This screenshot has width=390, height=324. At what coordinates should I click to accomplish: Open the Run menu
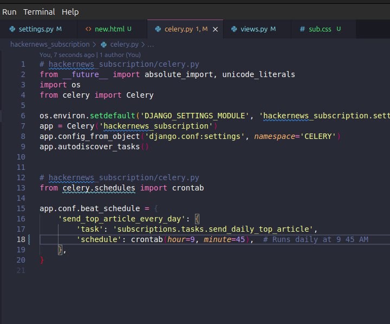click(x=9, y=12)
